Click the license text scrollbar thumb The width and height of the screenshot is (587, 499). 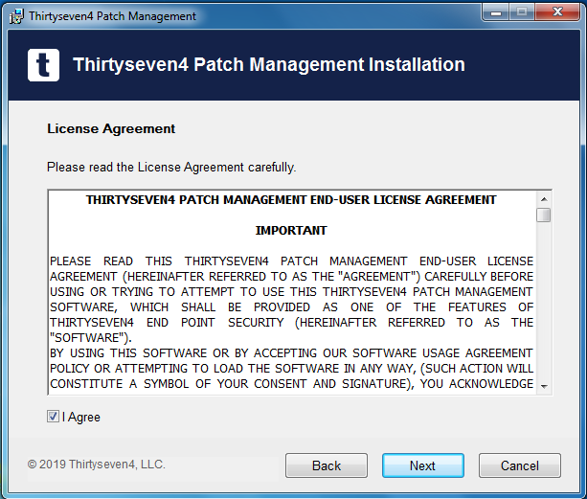[x=544, y=215]
